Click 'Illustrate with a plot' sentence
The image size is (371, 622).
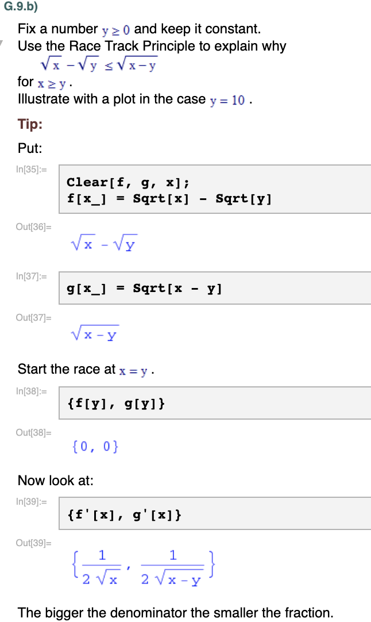tap(135, 99)
